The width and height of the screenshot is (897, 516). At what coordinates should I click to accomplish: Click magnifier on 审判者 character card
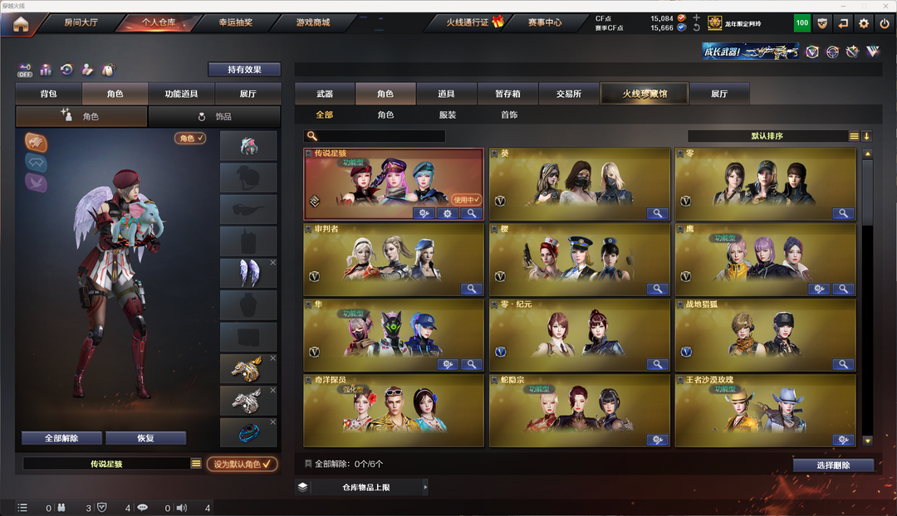pyautogui.click(x=471, y=289)
